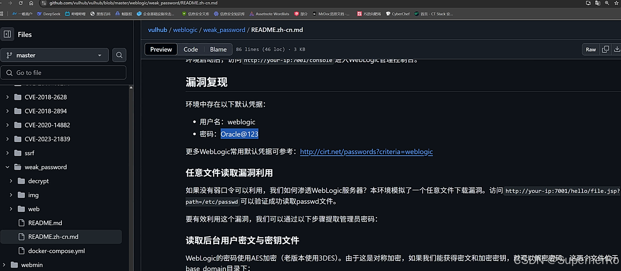
Task: Open the Raw file view
Action: coord(591,49)
